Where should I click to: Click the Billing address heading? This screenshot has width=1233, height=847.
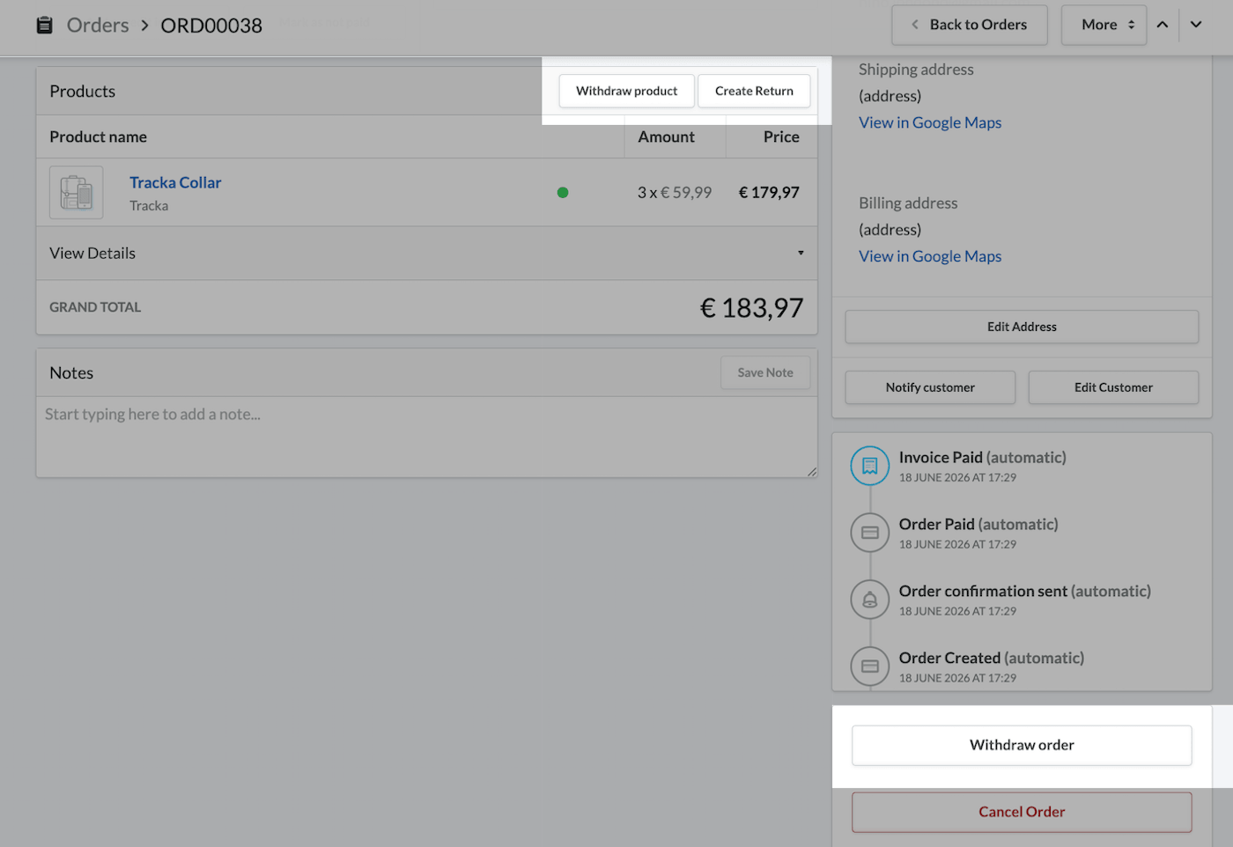[x=908, y=203]
